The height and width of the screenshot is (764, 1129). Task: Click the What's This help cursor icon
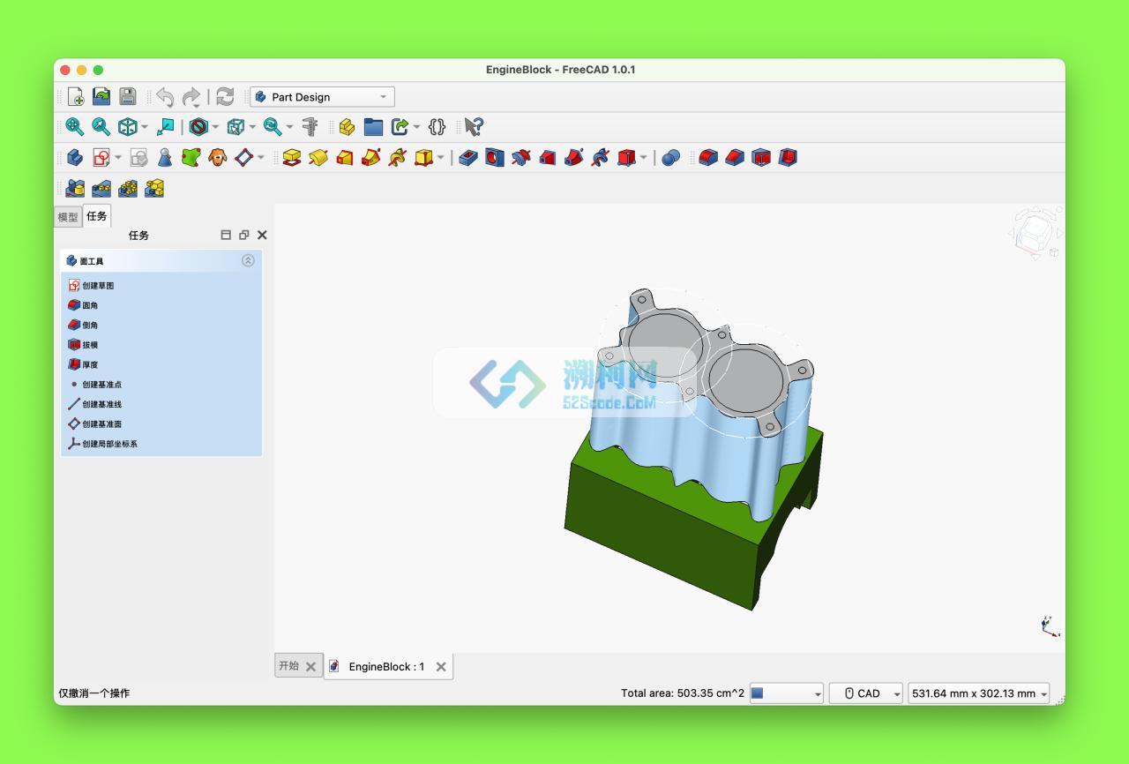coord(474,127)
